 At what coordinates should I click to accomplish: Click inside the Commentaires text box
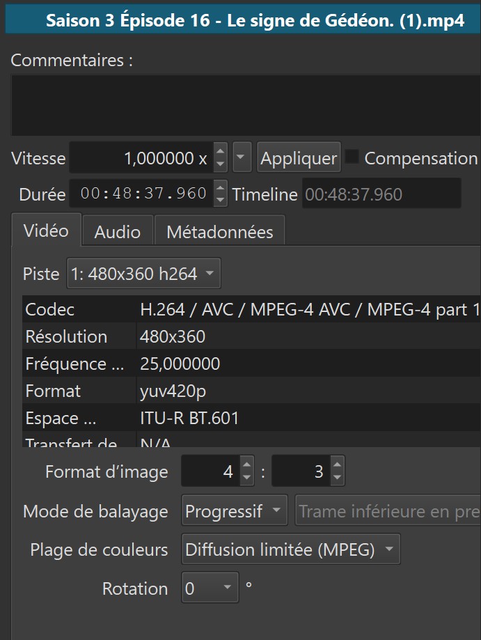244,104
